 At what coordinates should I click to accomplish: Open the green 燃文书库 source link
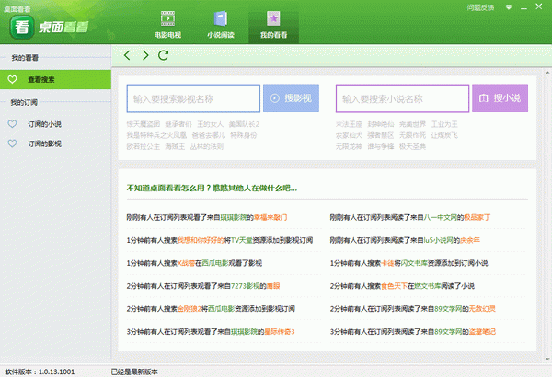click(428, 286)
